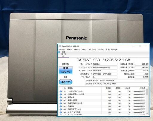The height and width of the screenshot is (121, 153).
Task: Click the status icon for A1 予備領域
Action: point(61,106)
